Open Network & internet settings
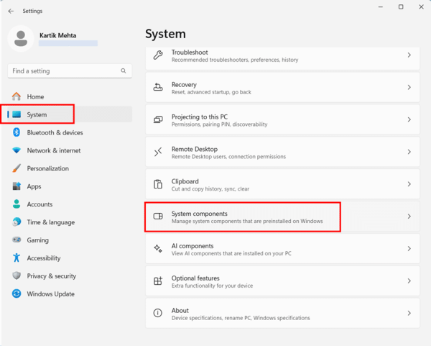 click(x=70, y=150)
